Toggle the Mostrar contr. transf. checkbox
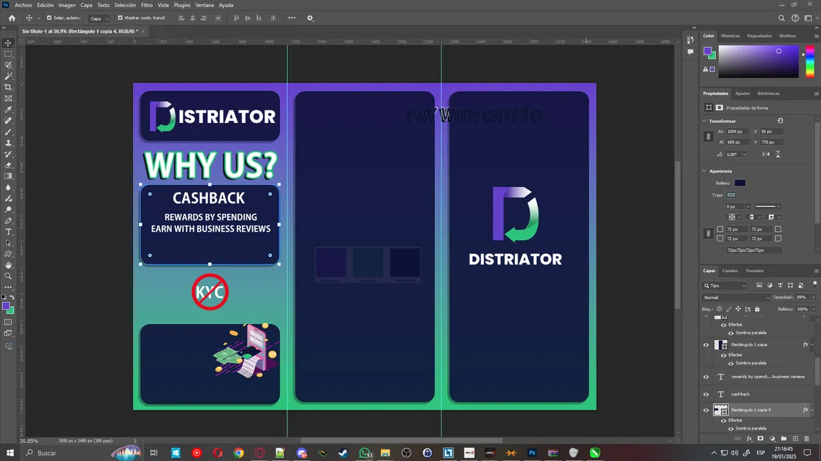The image size is (821, 461). click(x=120, y=18)
